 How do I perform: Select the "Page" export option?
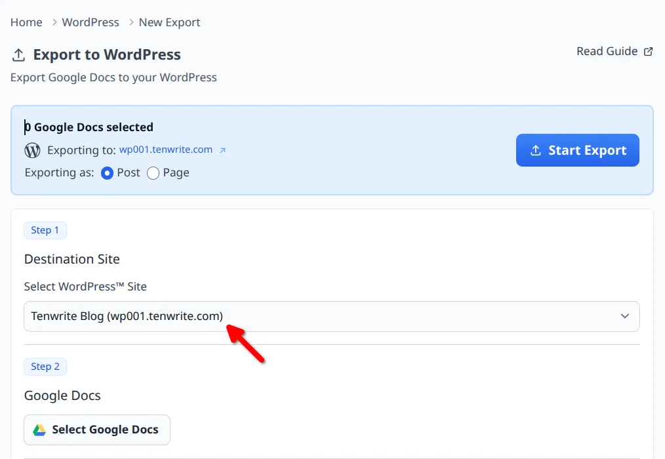pos(151,172)
